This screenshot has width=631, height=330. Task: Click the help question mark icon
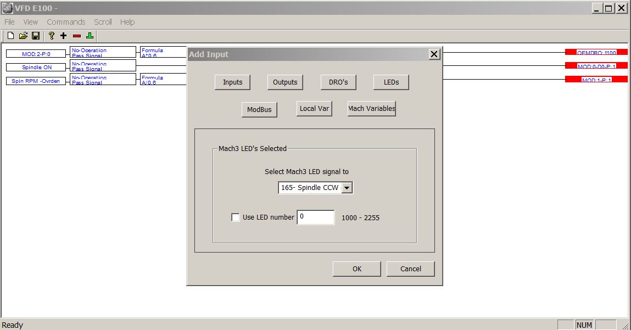tap(51, 36)
